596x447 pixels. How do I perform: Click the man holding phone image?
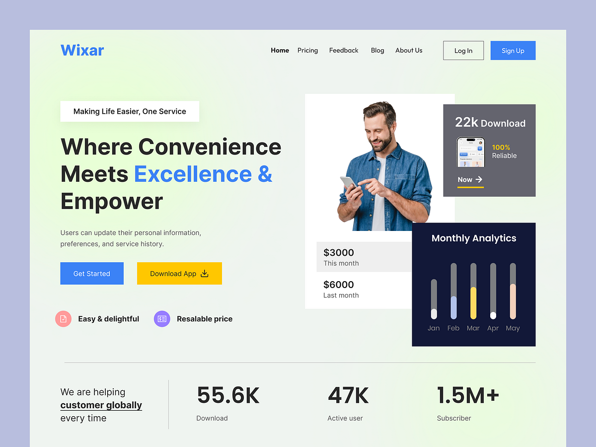coord(382,164)
